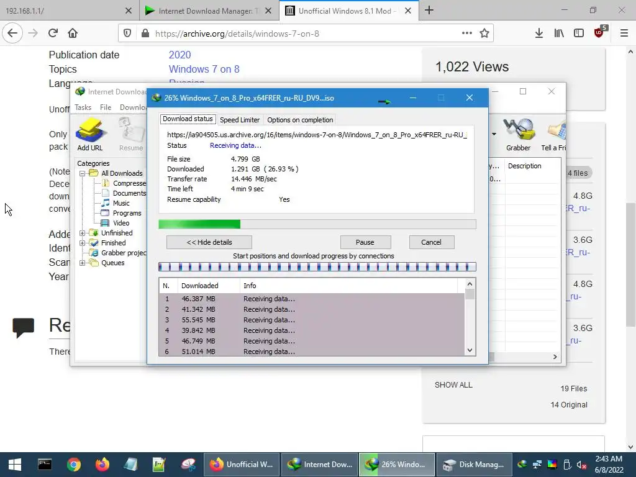Click the Resume icon in IDM toolbar

pyautogui.click(x=131, y=135)
